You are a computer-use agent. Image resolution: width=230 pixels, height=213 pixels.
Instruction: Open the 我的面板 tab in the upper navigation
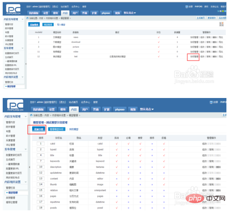click(x=34, y=13)
